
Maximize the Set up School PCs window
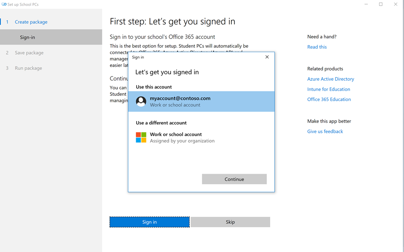[381, 4]
